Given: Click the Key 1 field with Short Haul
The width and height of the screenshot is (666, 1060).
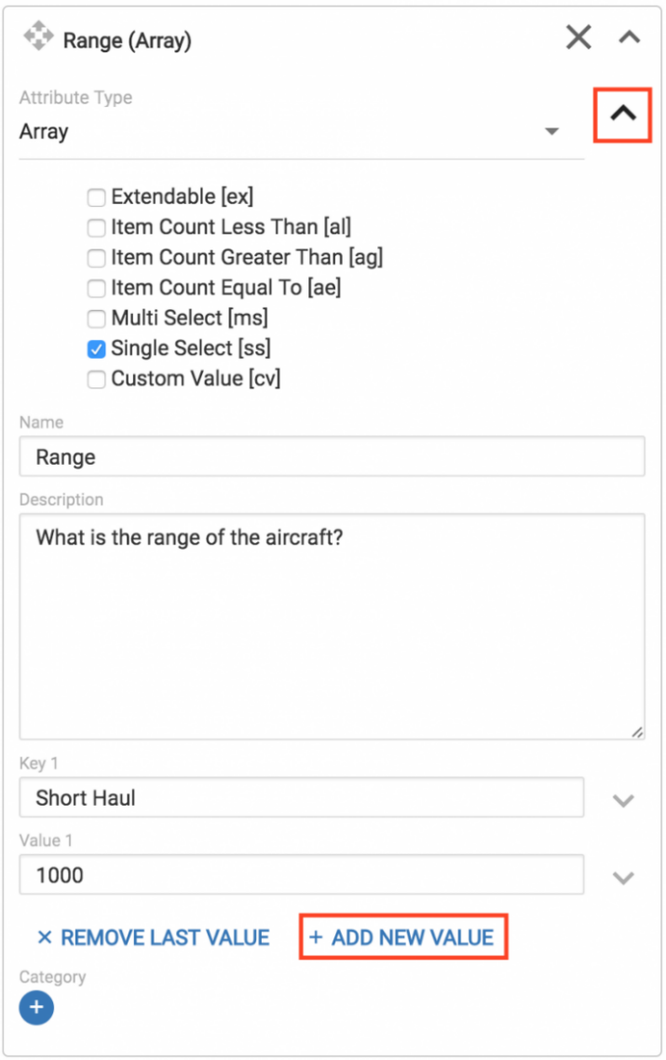Looking at the screenshot, I should (301, 797).
